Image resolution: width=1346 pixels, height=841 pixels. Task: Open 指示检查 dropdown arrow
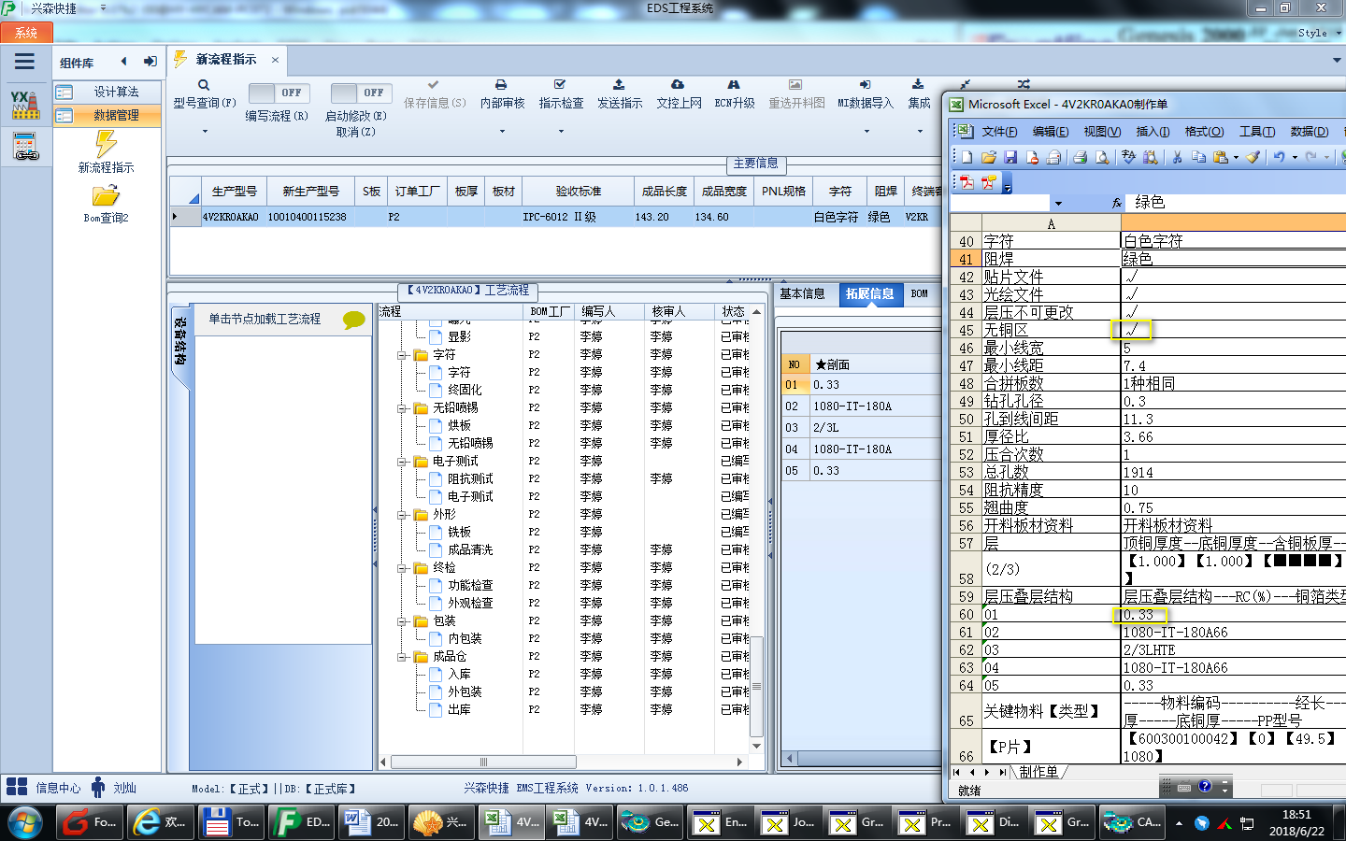pyautogui.click(x=561, y=131)
